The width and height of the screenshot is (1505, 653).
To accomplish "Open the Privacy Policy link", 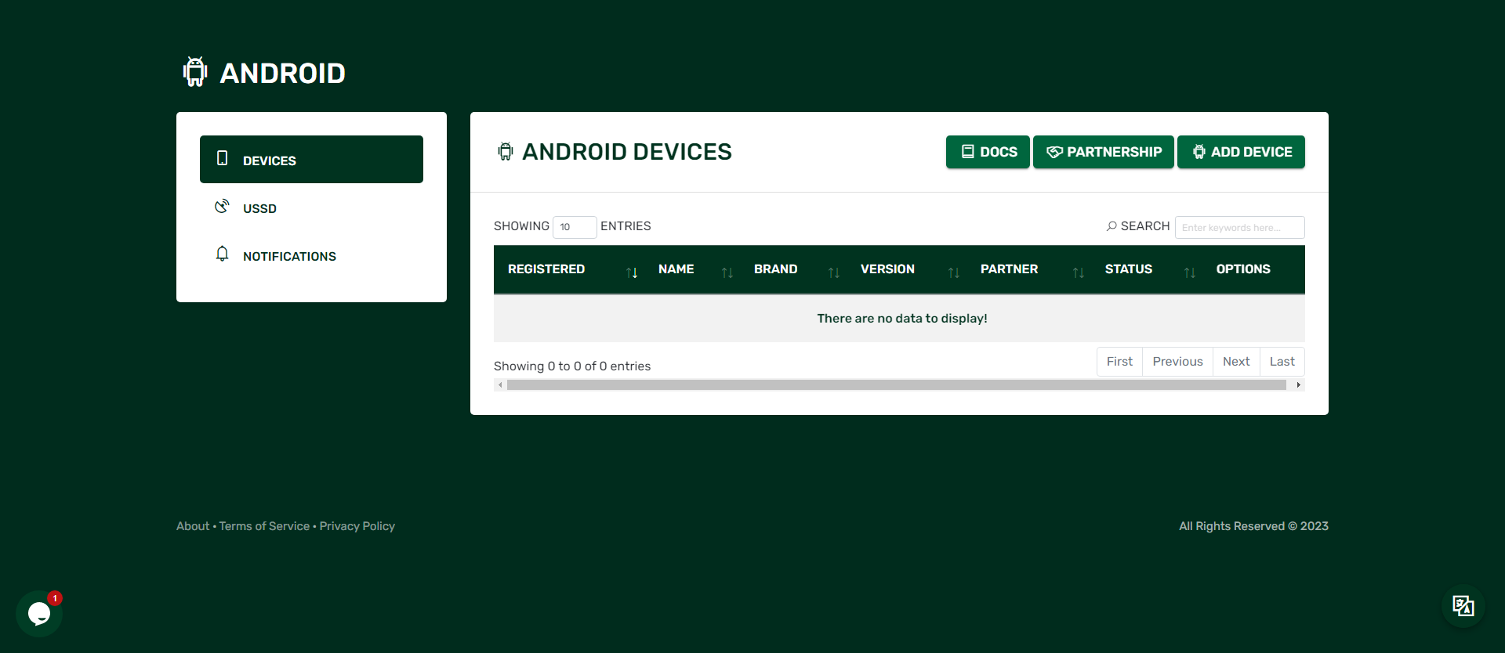I will [x=357, y=526].
